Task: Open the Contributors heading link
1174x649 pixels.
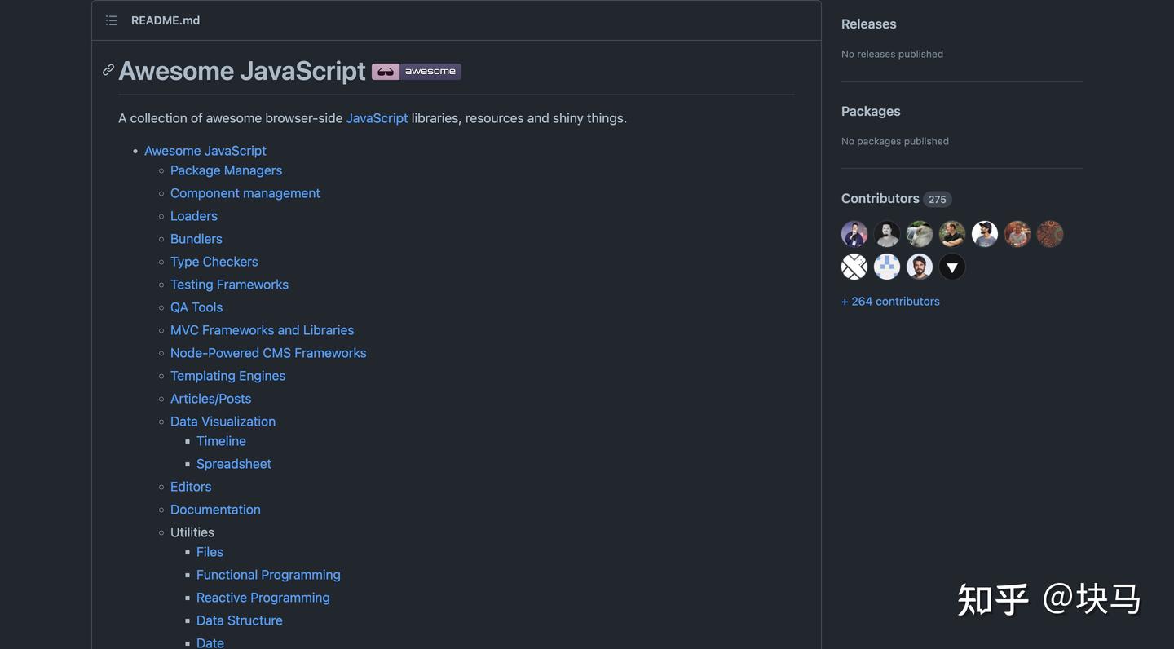Action: pos(880,199)
